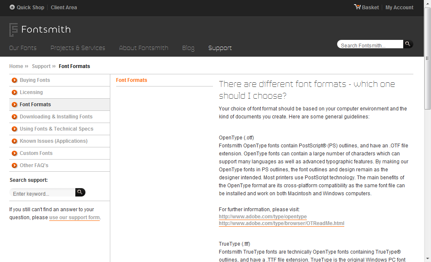Open the Client Area link
431x262 pixels.
pos(64,8)
